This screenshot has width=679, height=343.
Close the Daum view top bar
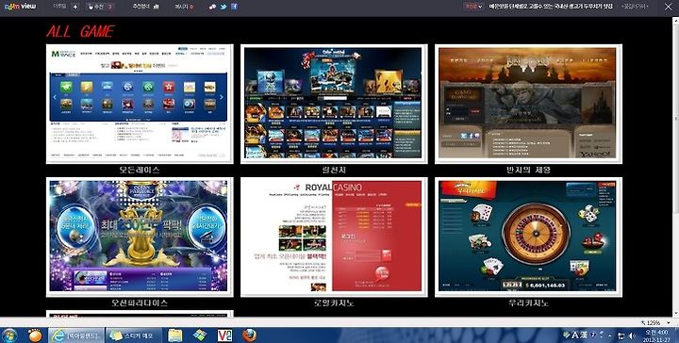pyautogui.click(x=669, y=7)
